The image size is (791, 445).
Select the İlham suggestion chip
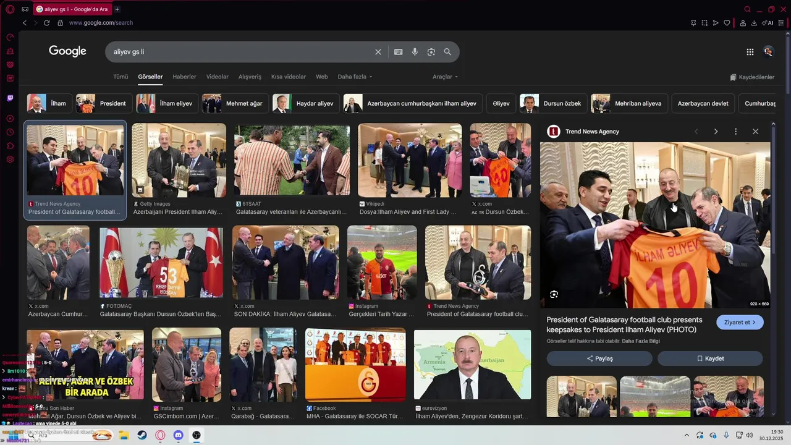tap(49, 103)
